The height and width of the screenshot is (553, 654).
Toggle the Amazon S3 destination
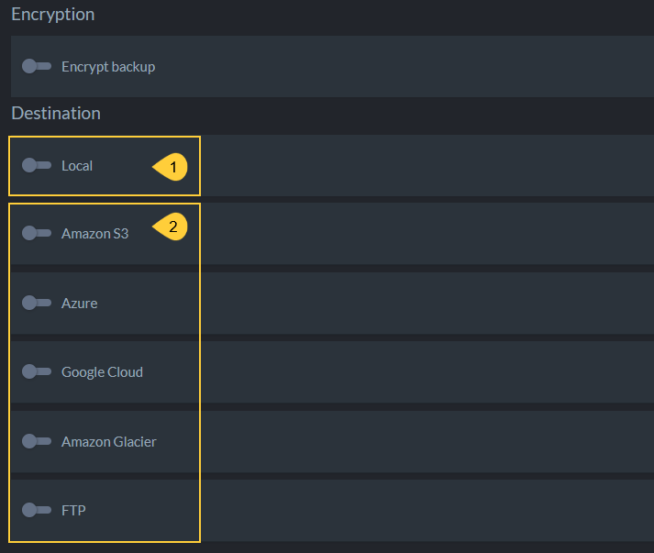click(37, 233)
